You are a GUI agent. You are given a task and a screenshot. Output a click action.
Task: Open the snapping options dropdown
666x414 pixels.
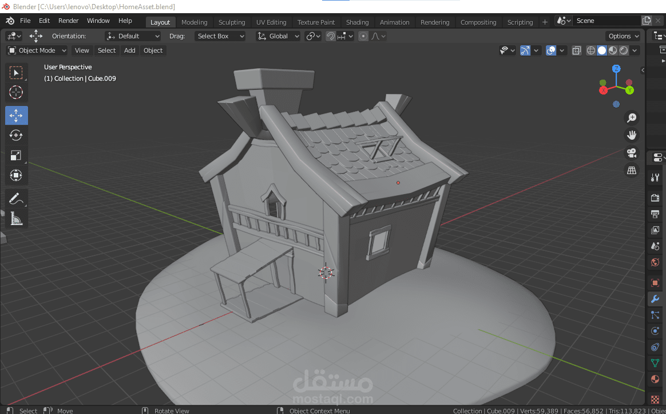[x=346, y=36]
